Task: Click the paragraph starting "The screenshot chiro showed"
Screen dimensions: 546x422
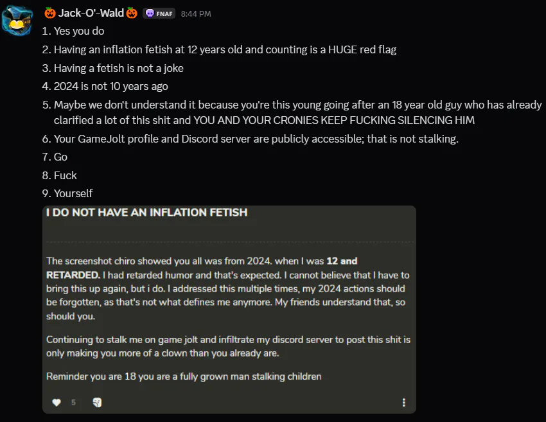Action: [x=227, y=289]
